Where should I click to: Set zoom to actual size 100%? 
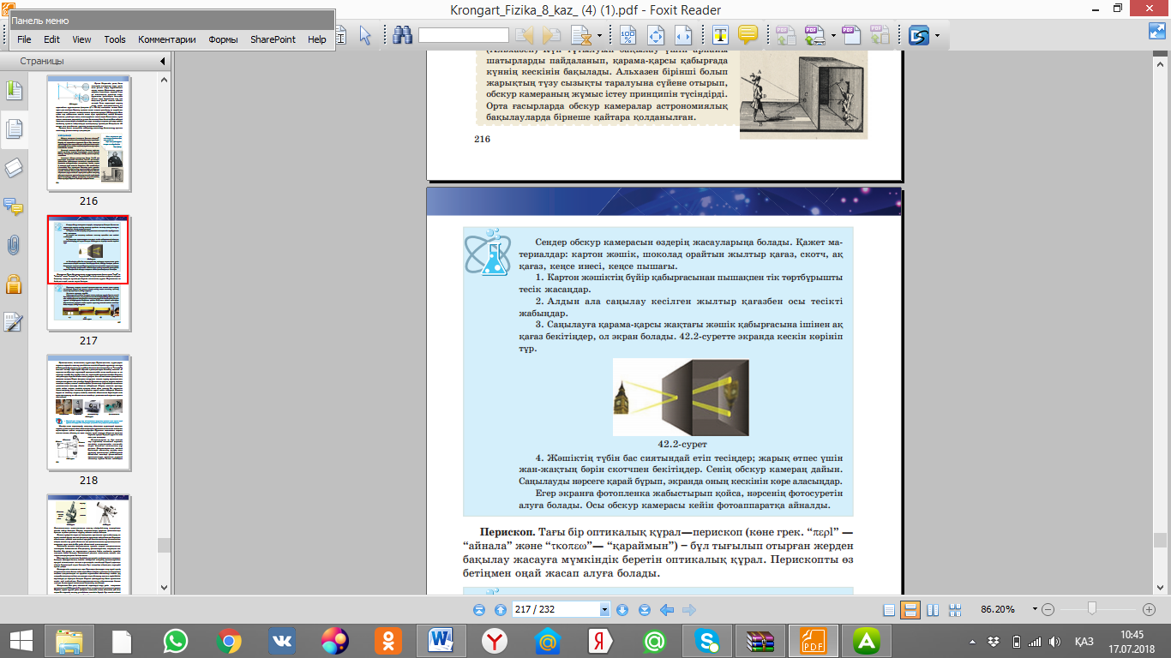point(628,35)
